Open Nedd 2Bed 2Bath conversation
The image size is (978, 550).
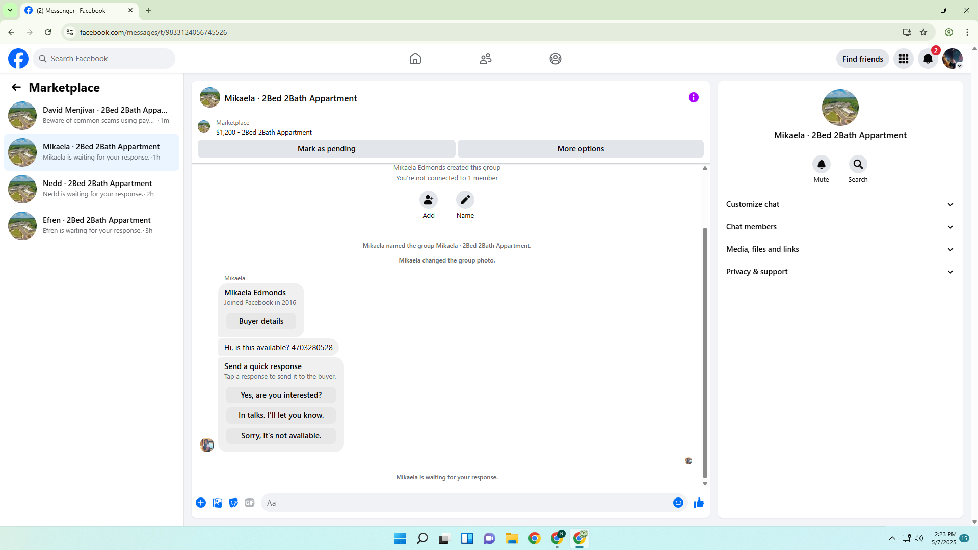tap(92, 189)
